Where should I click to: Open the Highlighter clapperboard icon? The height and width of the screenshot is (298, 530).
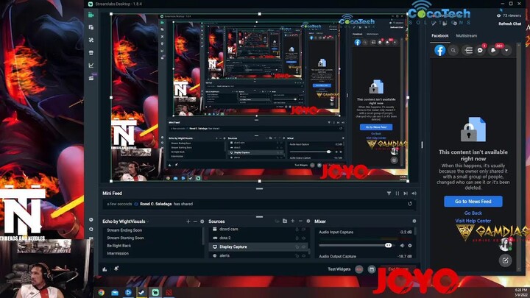click(91, 78)
